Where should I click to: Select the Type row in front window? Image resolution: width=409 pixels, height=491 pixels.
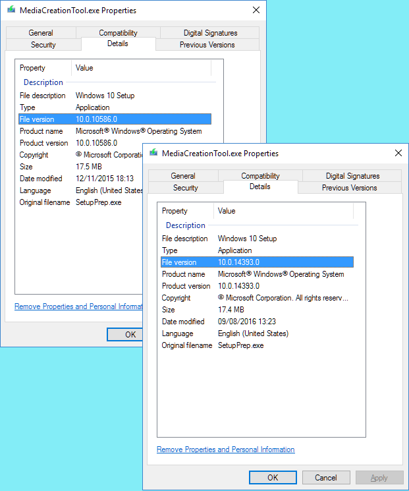(258, 250)
